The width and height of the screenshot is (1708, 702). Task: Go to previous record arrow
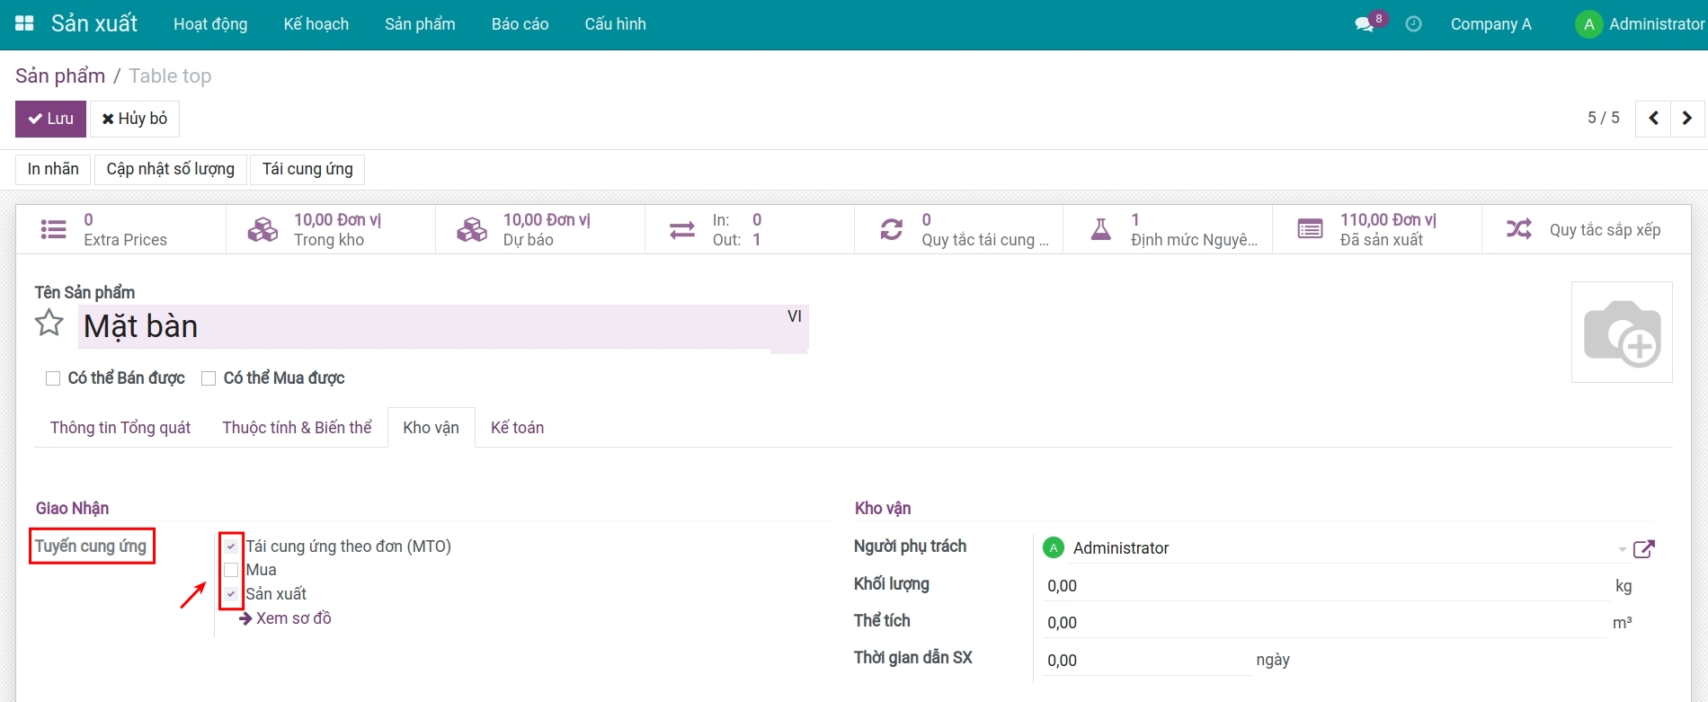coord(1653,119)
